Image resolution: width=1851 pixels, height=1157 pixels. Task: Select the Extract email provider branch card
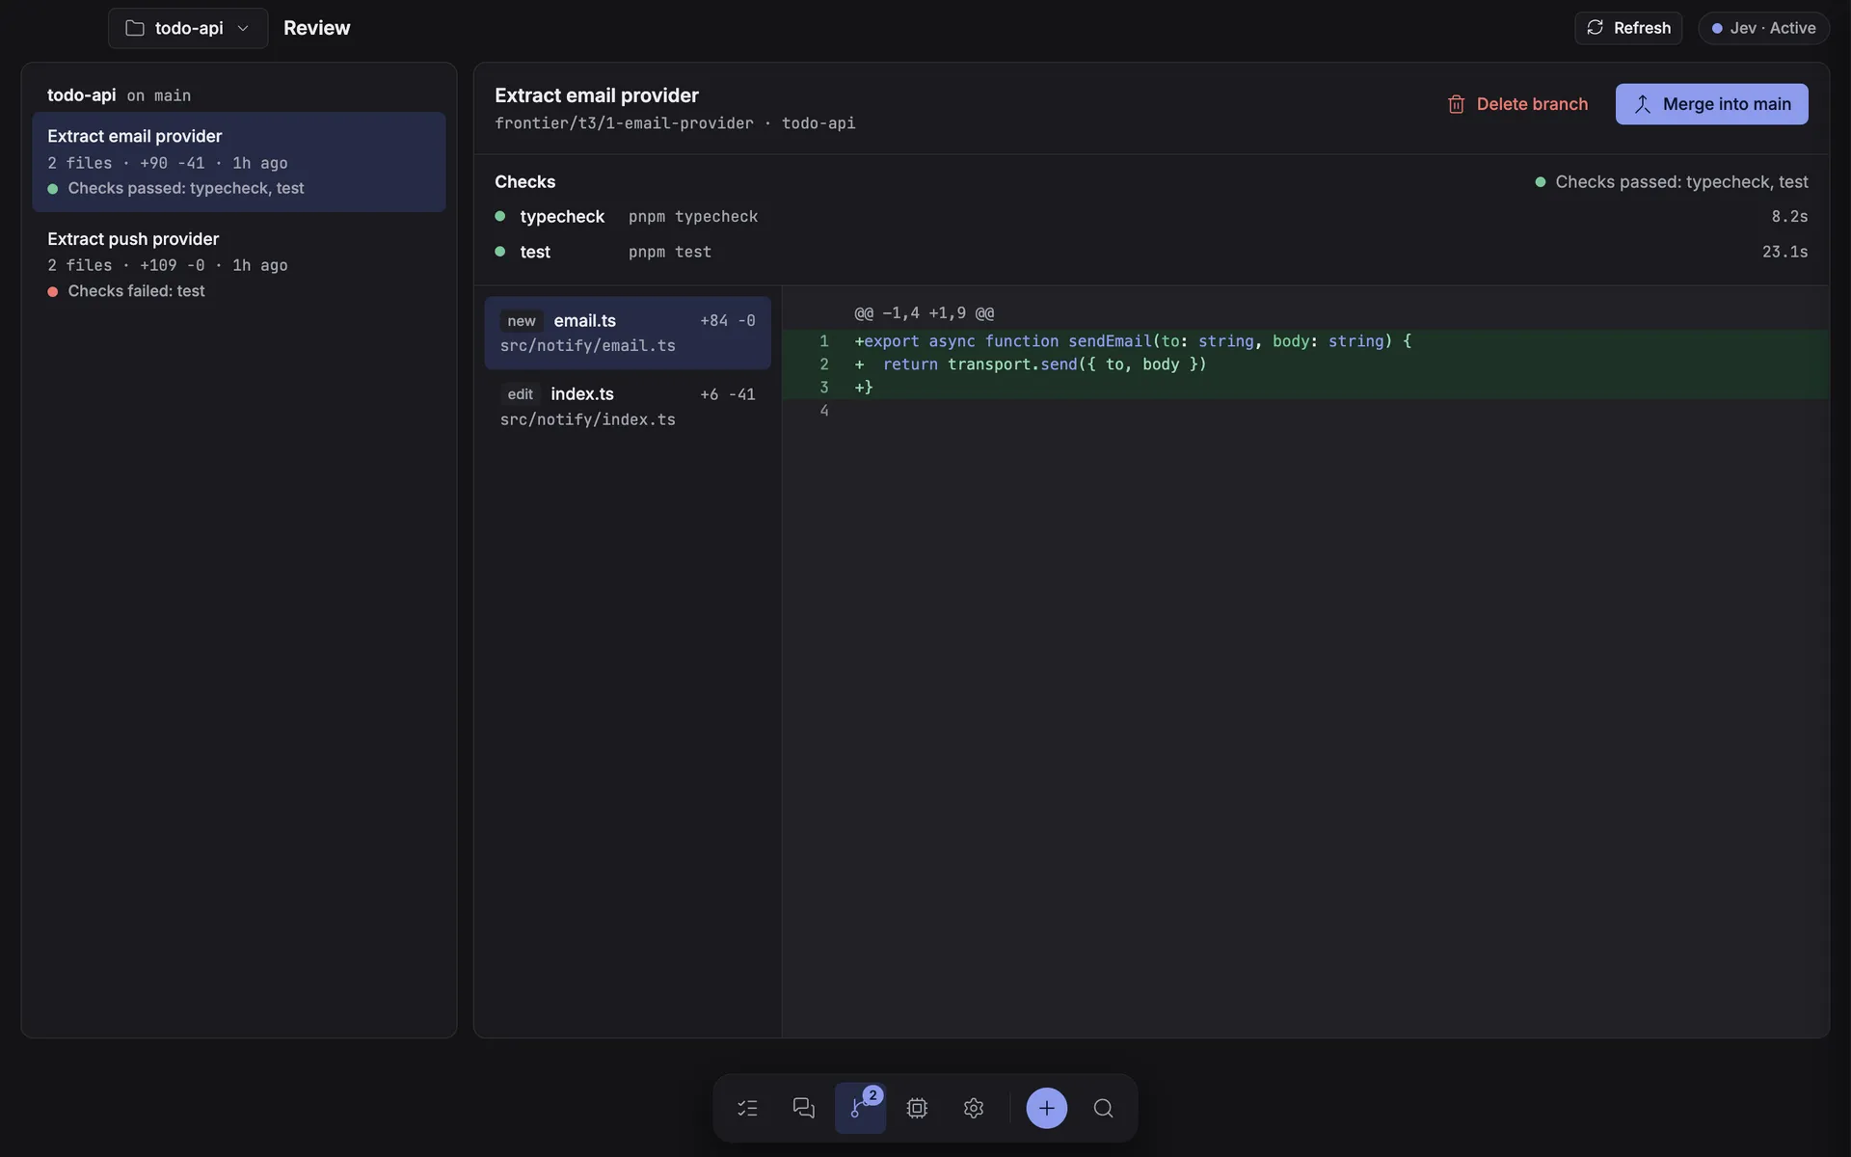coord(239,162)
